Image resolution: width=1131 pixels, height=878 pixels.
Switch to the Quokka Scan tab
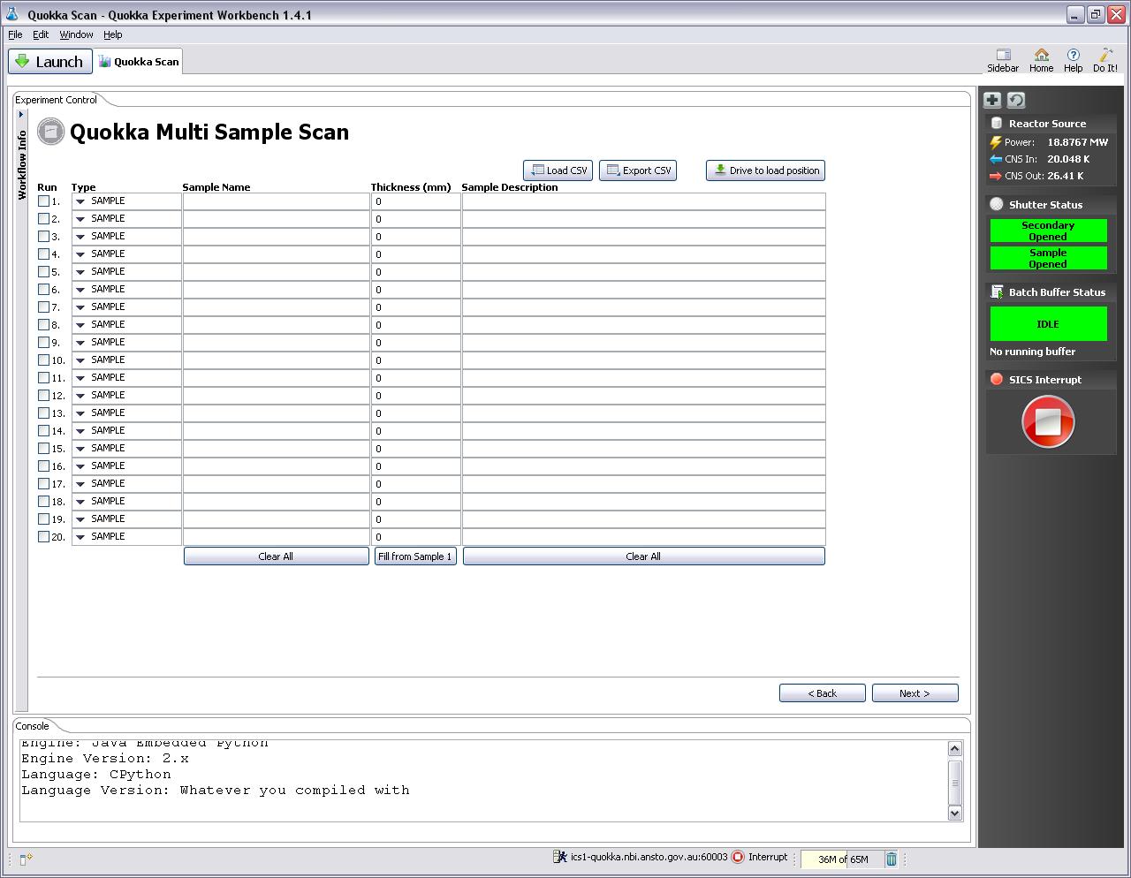pos(139,62)
